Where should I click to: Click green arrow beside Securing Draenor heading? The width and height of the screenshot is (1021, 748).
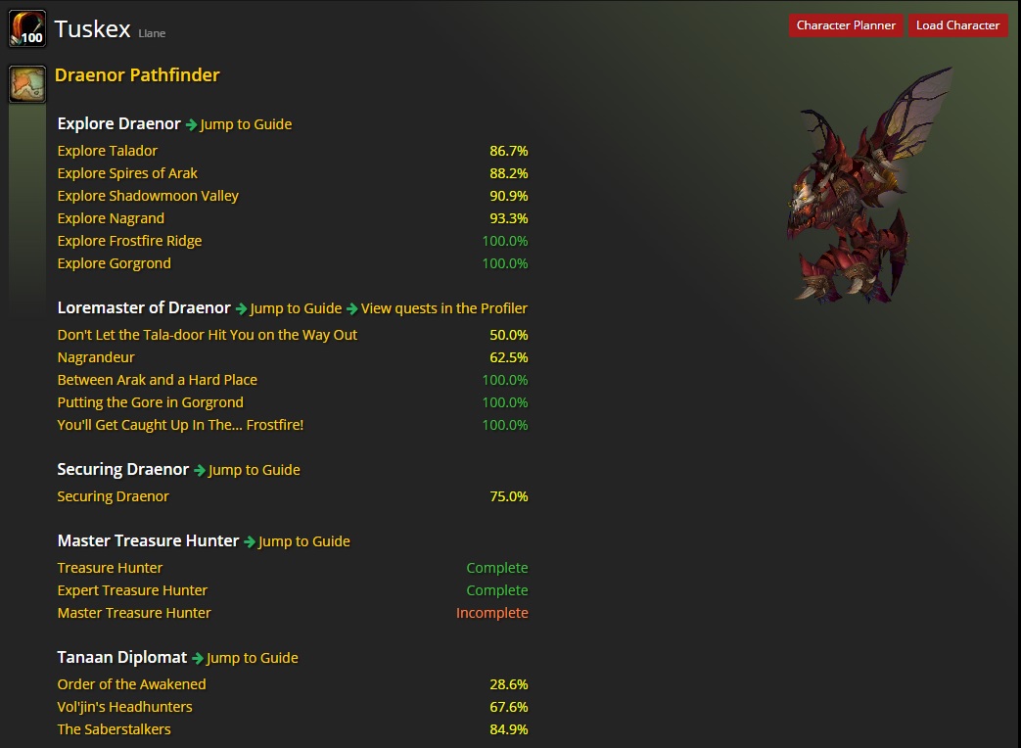click(200, 470)
